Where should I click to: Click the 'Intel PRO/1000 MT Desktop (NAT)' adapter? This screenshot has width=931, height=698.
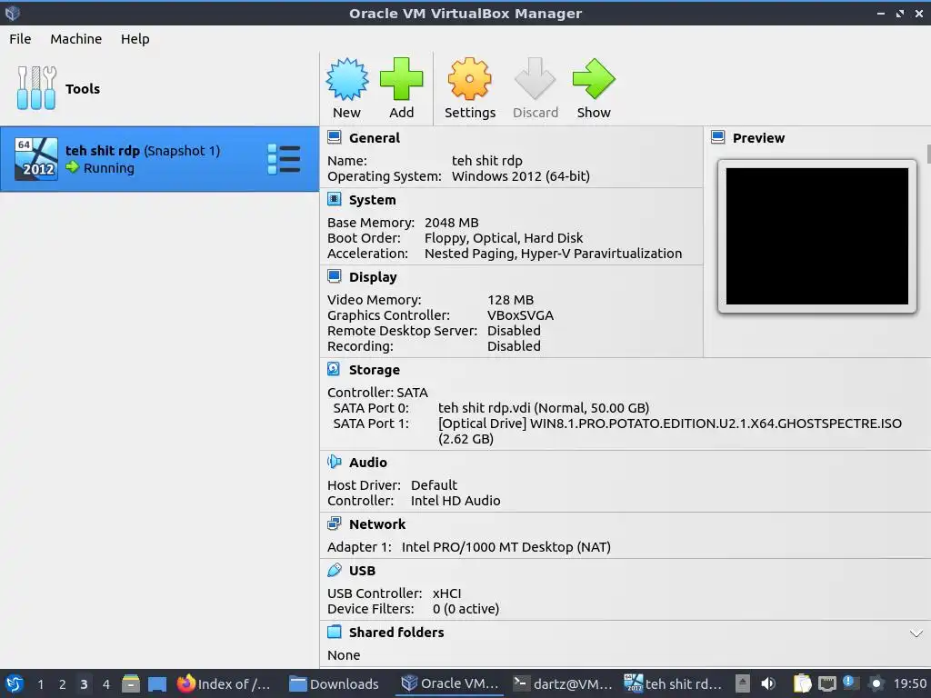[x=506, y=546]
